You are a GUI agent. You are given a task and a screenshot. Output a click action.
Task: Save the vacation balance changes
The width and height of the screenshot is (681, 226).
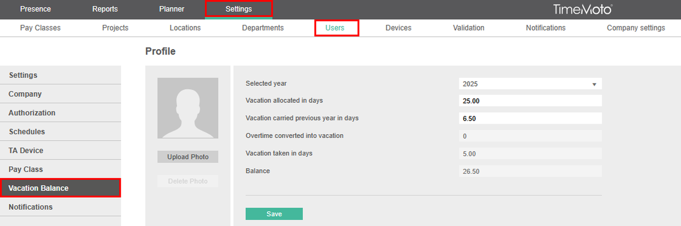tap(274, 214)
